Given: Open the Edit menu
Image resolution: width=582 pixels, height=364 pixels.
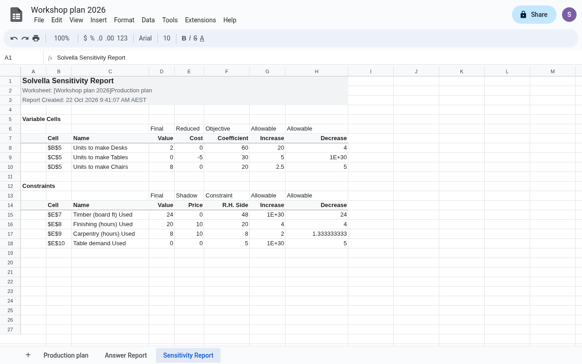Looking at the screenshot, I should (57, 20).
